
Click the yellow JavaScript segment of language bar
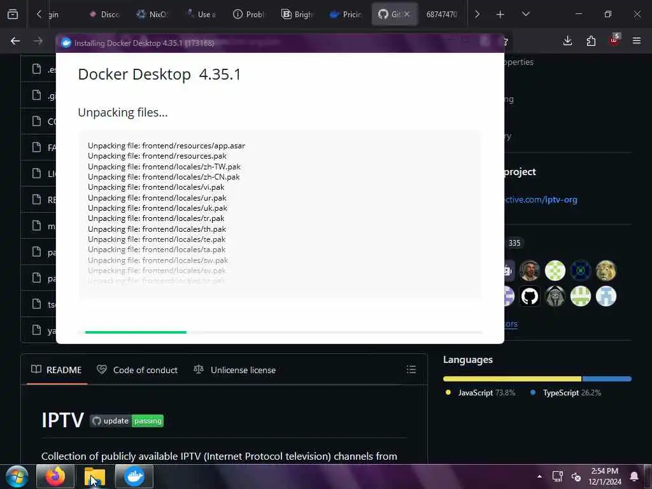pos(513,379)
